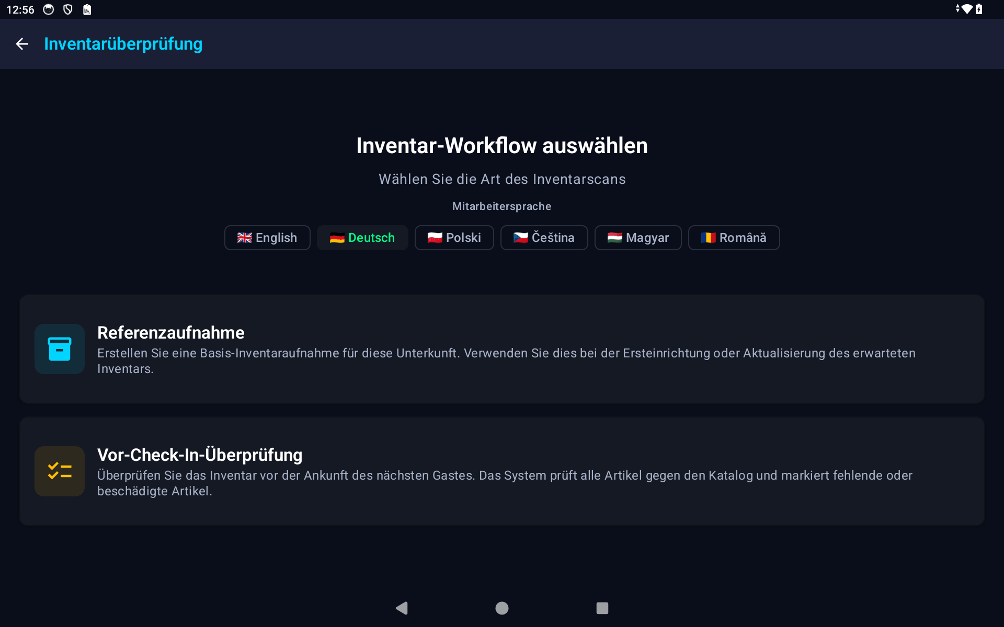Select English as Mitarbeitersprache
Image resolution: width=1004 pixels, height=627 pixels.
coord(267,238)
